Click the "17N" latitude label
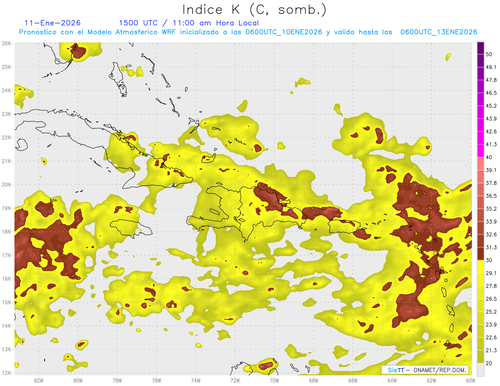Screen dimensions: 500x386 tap(6, 255)
